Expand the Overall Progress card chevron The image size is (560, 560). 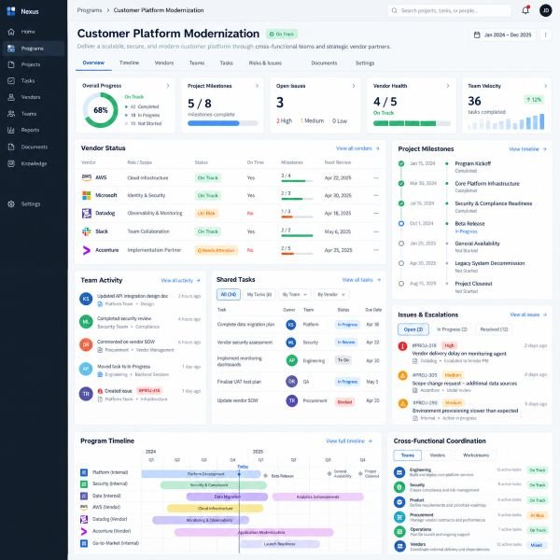(168, 86)
